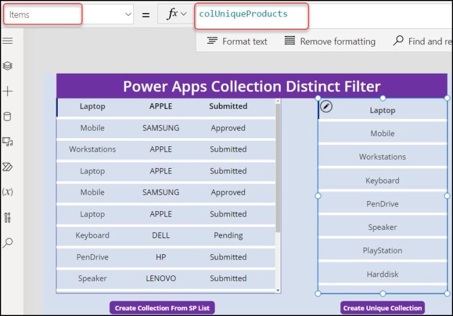
Task: Open the Data cylinder icon
Action: tap(8, 116)
